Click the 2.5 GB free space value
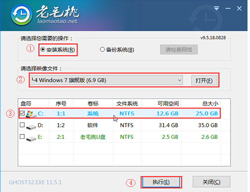The height and width of the screenshot is (192, 250). point(170,137)
